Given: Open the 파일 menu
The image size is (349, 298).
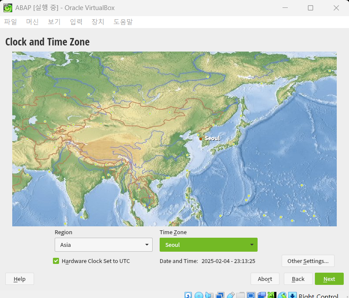Looking at the screenshot, I should coord(10,22).
